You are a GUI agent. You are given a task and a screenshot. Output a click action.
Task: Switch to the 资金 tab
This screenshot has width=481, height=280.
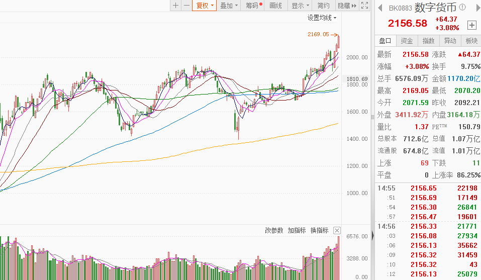click(407, 41)
